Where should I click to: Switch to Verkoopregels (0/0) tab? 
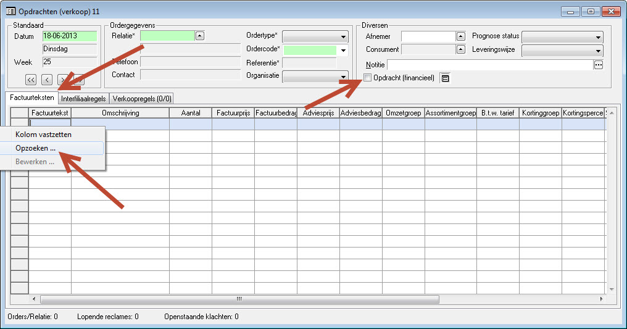[x=142, y=99]
